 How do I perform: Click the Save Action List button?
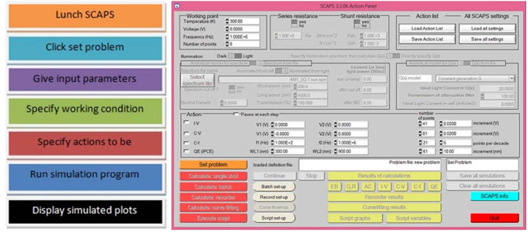tap(427, 39)
